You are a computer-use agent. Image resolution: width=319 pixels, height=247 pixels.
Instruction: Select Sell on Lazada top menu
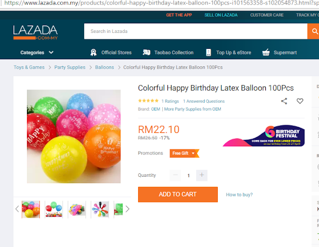pos(221,15)
